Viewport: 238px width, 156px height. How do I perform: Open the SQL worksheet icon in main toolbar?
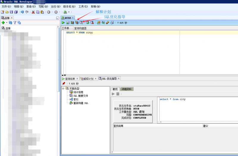click(65, 12)
